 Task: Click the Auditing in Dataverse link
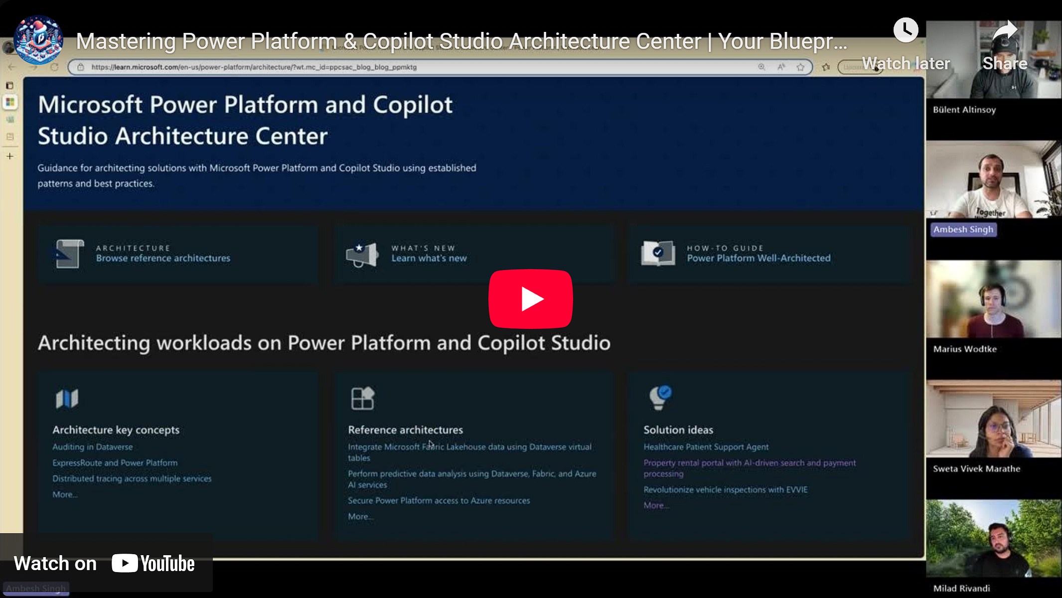pyautogui.click(x=92, y=447)
